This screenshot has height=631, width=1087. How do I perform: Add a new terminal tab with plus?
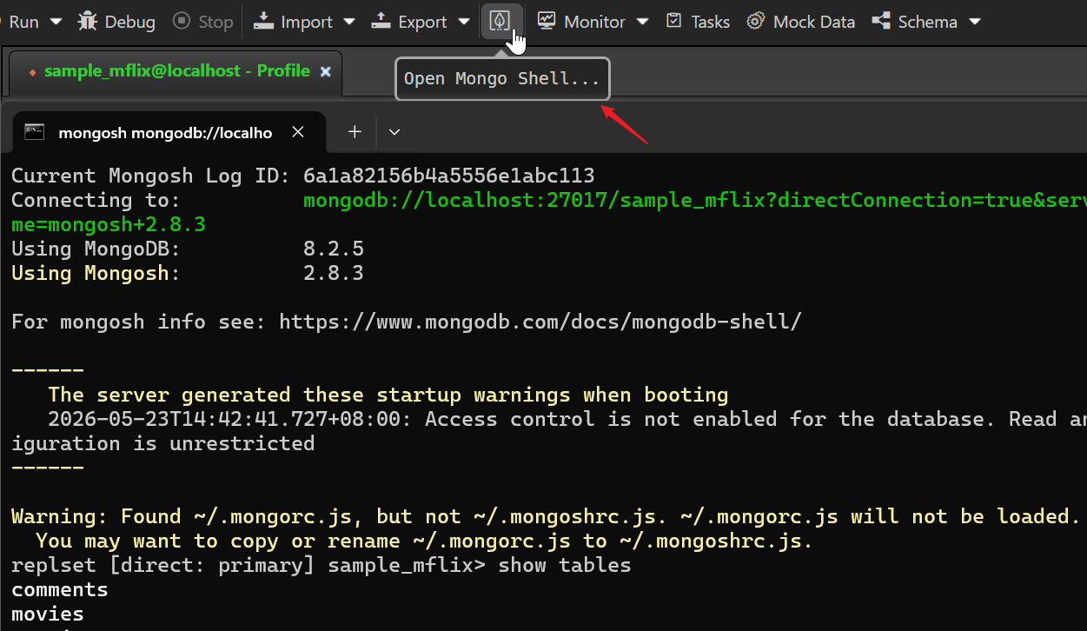(355, 132)
